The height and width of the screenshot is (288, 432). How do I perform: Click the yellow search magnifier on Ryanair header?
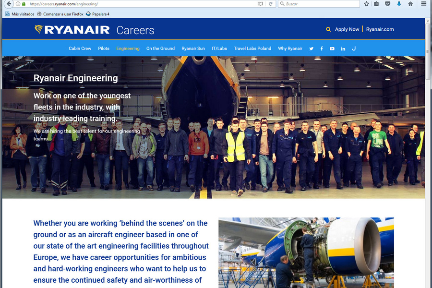(x=328, y=29)
